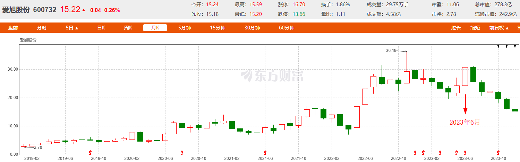Image resolution: width=520 pixels, height=162 pixels.
Task: Open the 5日 period dropdown
Action: [x=72, y=28]
